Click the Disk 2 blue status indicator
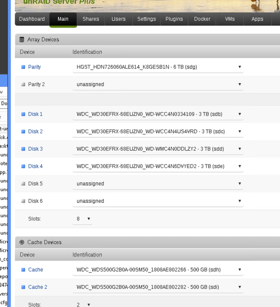280x307 pixels. (23, 132)
